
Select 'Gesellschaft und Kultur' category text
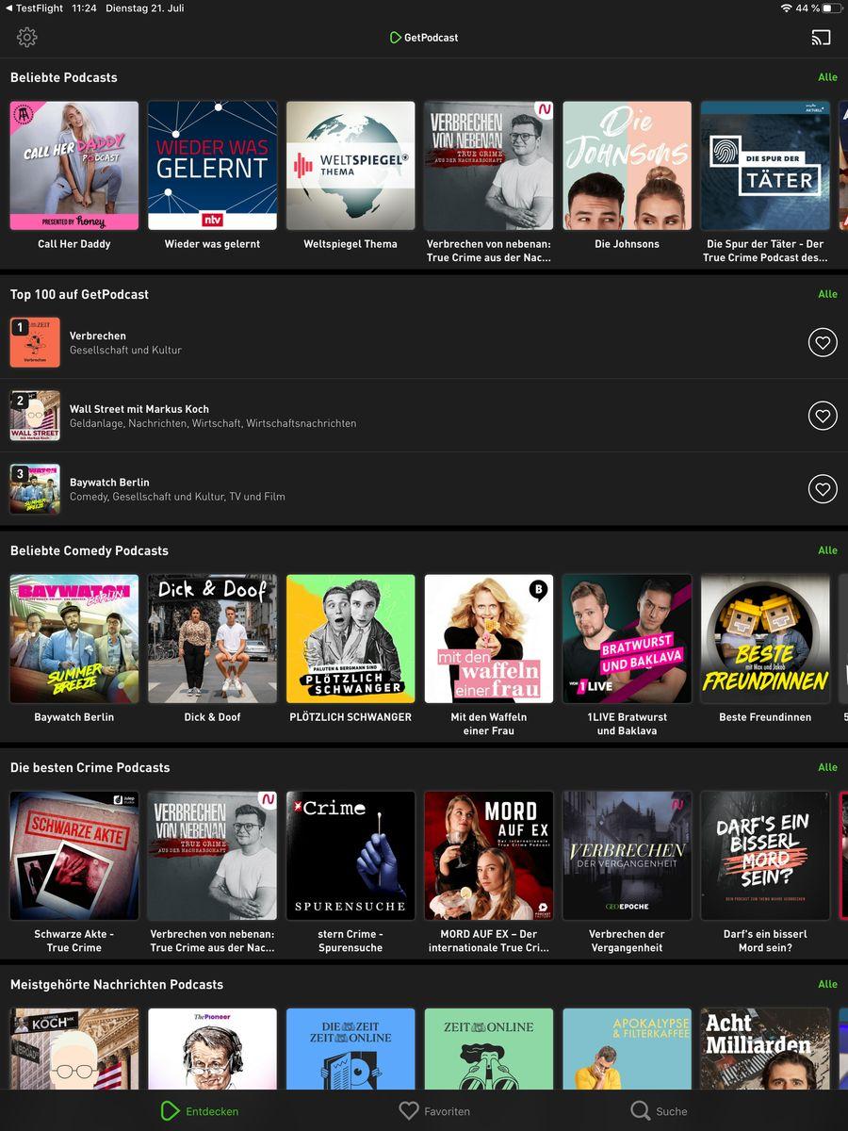(125, 351)
